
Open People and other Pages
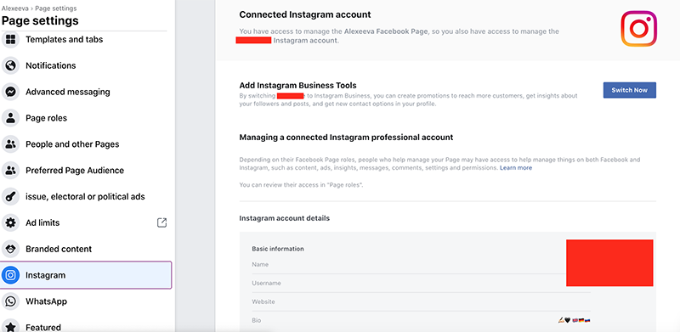[72, 144]
